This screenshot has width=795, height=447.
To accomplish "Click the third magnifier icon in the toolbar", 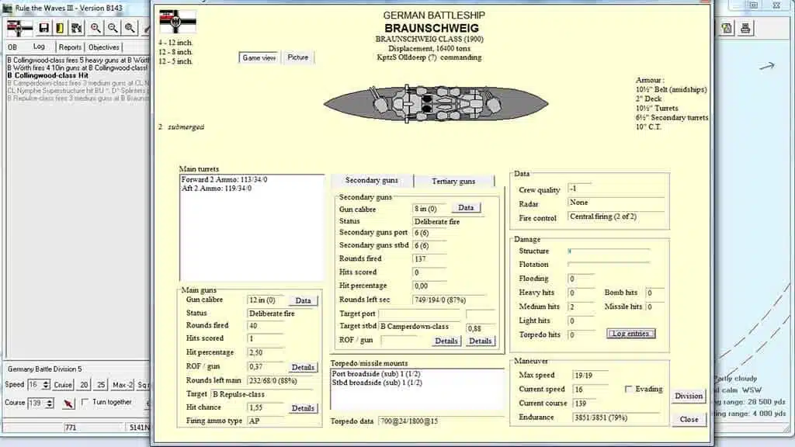I will 130,28.
